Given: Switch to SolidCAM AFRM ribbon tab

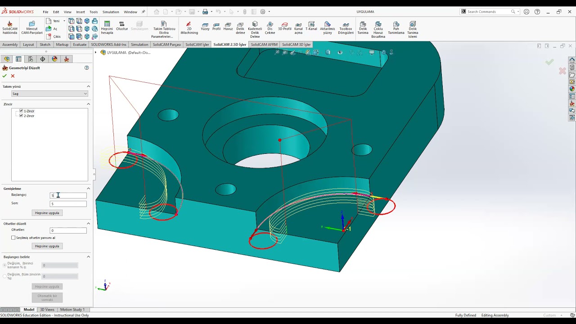Looking at the screenshot, I should [264, 45].
